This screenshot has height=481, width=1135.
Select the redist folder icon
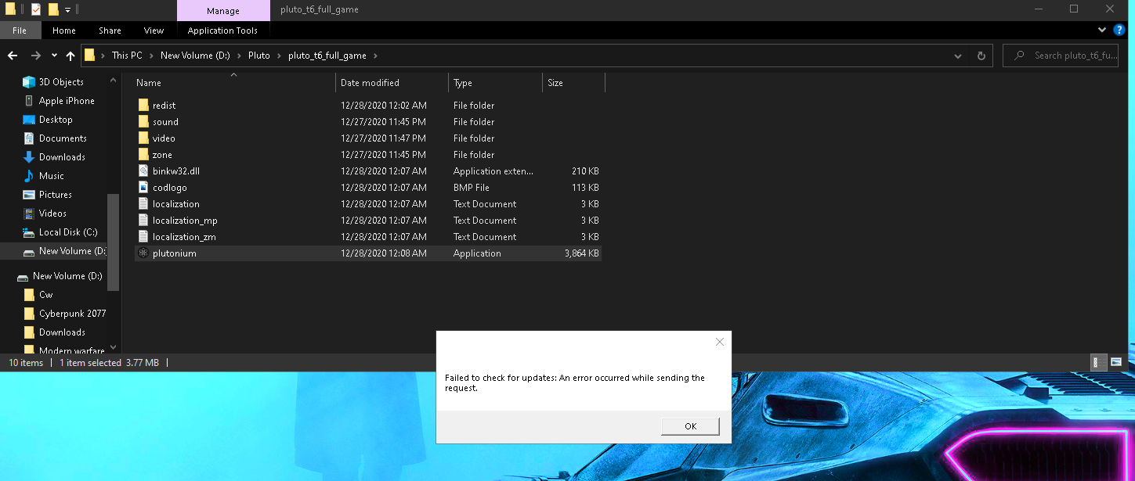coord(143,106)
